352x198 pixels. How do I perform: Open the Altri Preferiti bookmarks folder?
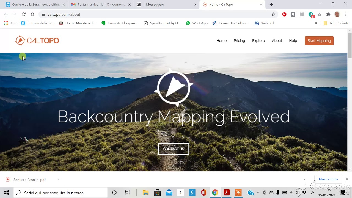(336, 23)
